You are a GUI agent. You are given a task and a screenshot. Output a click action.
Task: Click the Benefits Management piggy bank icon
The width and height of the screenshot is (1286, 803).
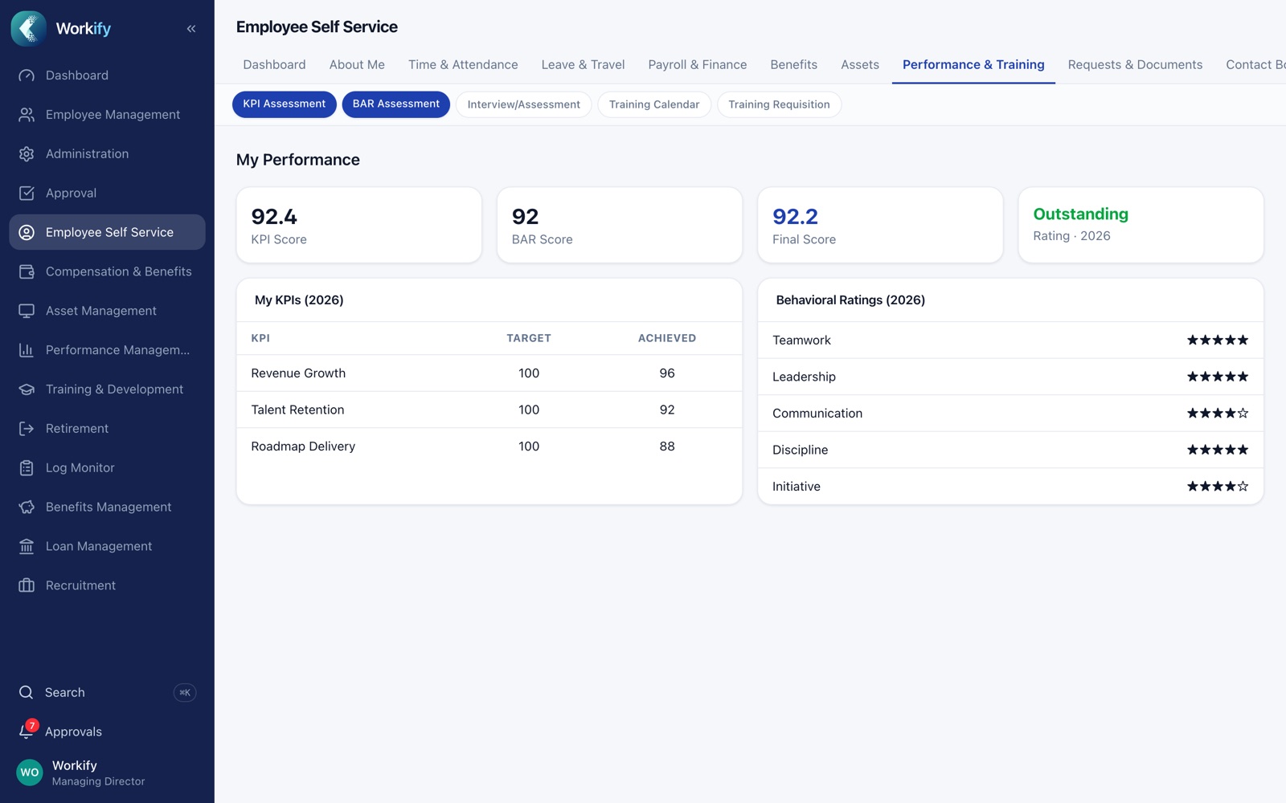[x=27, y=507]
